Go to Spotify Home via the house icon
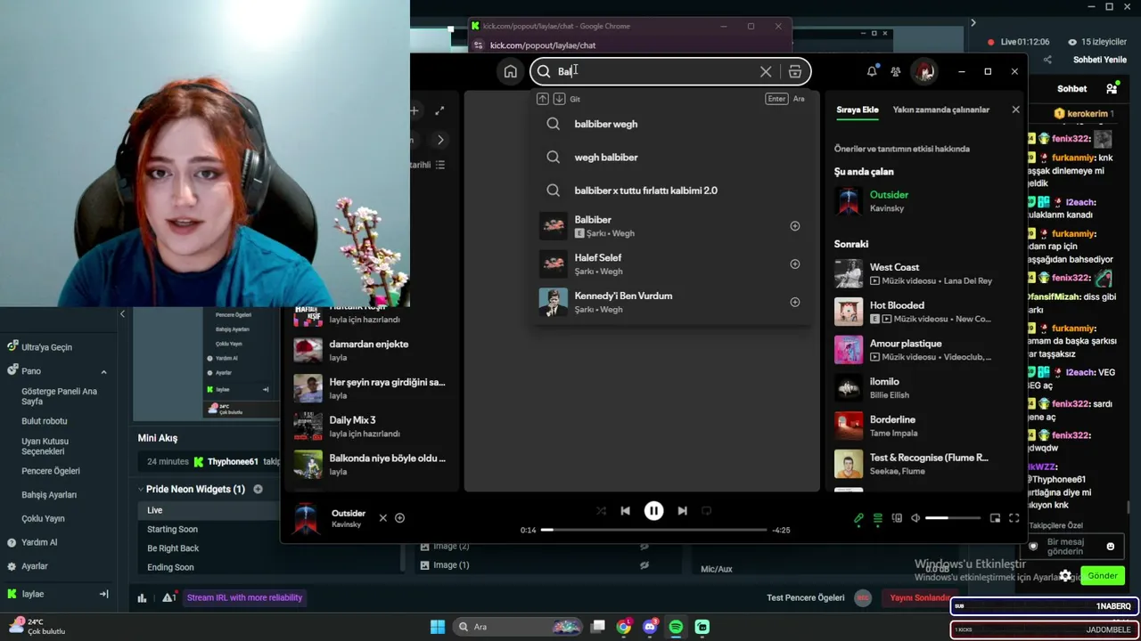The height and width of the screenshot is (641, 1141). coord(511,71)
